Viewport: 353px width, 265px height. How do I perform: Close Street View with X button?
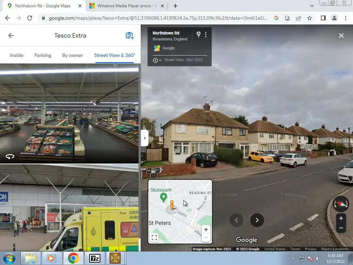pyautogui.click(x=341, y=36)
